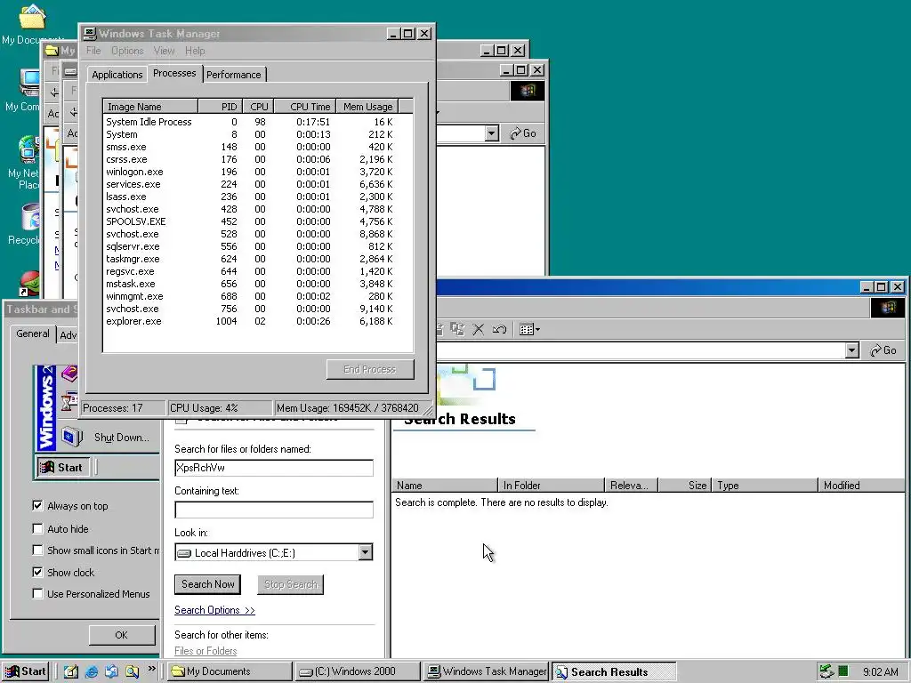Open Task Manager's File menu
Screen dimensions: 911x683
pos(93,51)
